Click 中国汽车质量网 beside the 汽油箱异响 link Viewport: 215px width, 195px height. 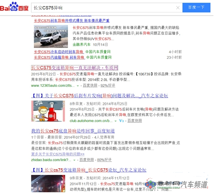99,57
